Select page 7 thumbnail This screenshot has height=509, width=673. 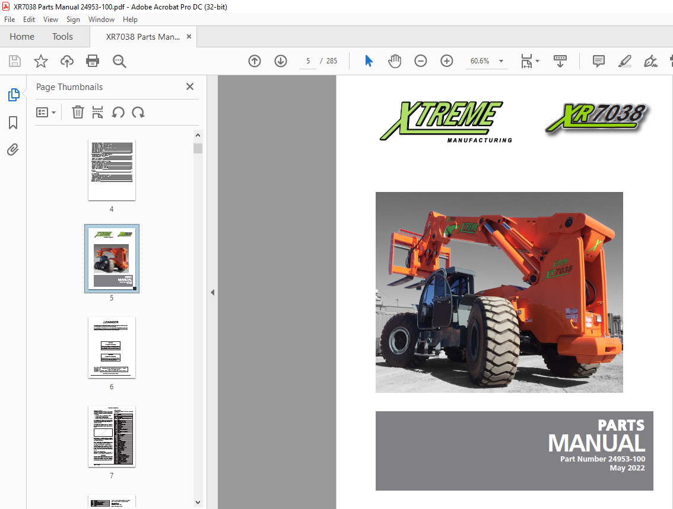coord(112,437)
